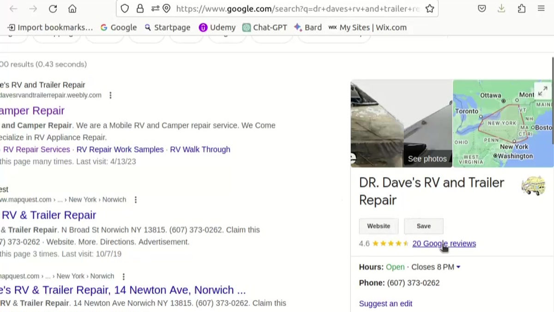This screenshot has height=312, width=554.
Task: Open tracking protection shield icon
Action: 125,9
